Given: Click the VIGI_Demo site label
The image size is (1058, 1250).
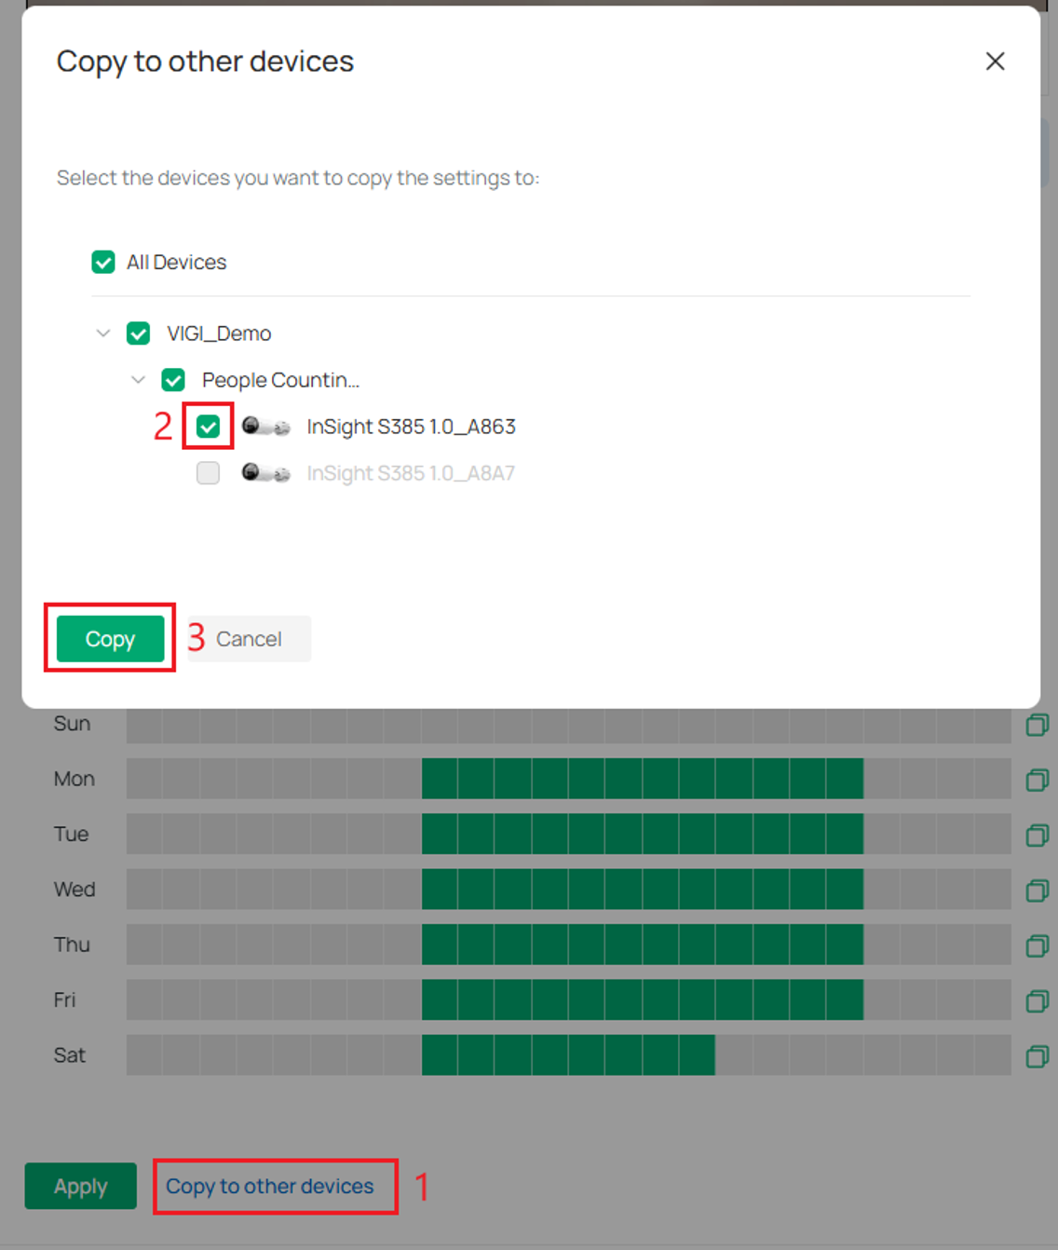Looking at the screenshot, I should coord(219,333).
